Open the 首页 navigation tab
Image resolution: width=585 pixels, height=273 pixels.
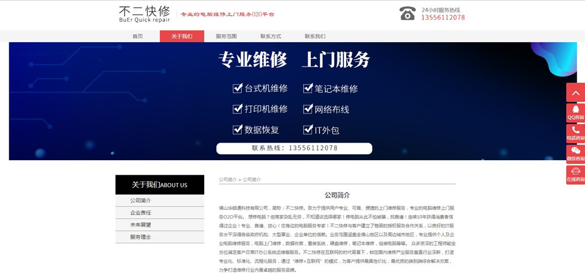tap(137, 36)
